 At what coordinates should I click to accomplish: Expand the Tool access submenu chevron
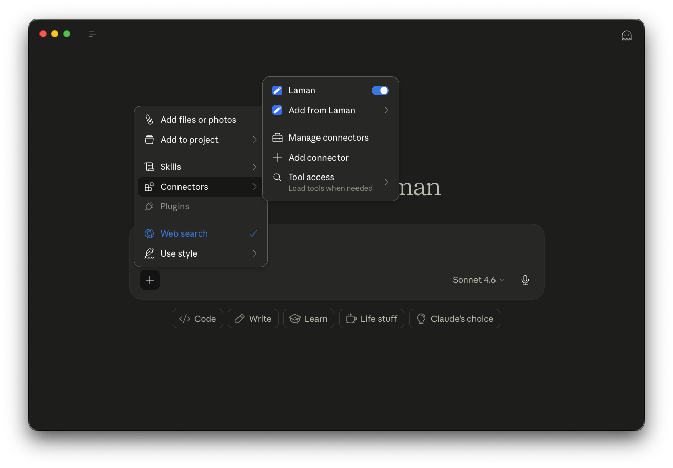click(386, 182)
